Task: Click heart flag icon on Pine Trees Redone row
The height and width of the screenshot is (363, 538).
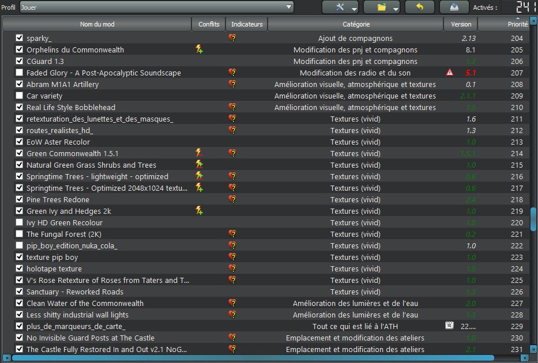Action: coord(232,199)
